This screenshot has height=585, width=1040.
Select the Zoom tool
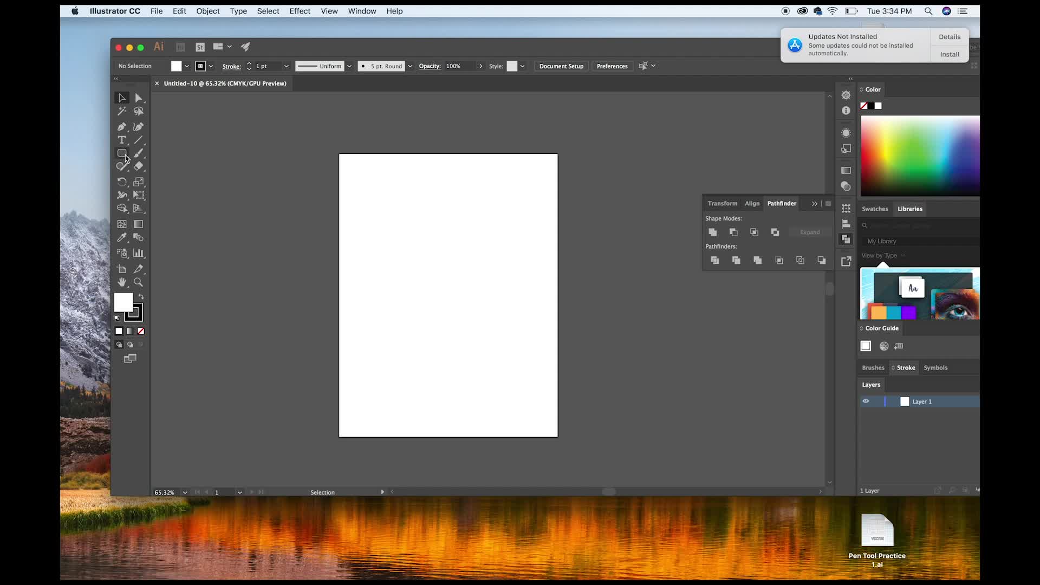point(139,282)
